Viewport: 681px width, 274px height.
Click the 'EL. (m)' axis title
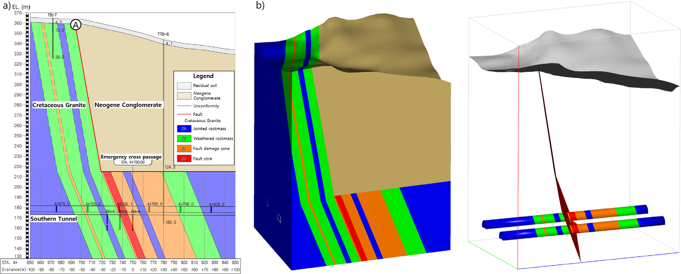[21, 7]
